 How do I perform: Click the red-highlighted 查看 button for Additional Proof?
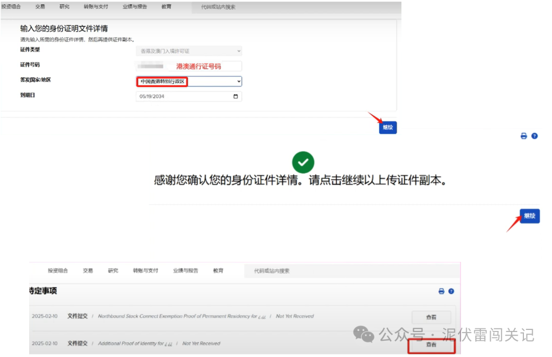[x=431, y=345]
